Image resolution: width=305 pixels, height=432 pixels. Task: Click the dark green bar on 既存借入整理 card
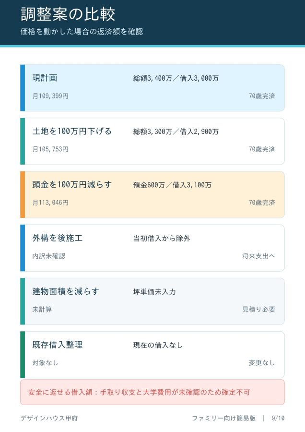[x=23, y=355]
